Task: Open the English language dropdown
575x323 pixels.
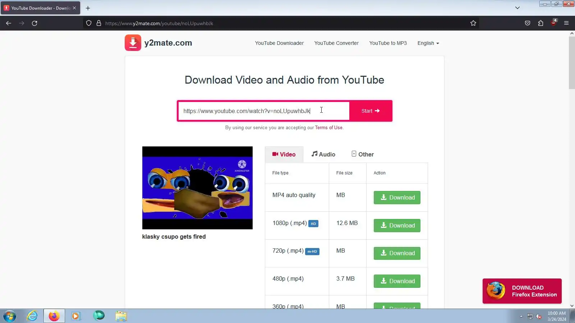Action: 428,43
